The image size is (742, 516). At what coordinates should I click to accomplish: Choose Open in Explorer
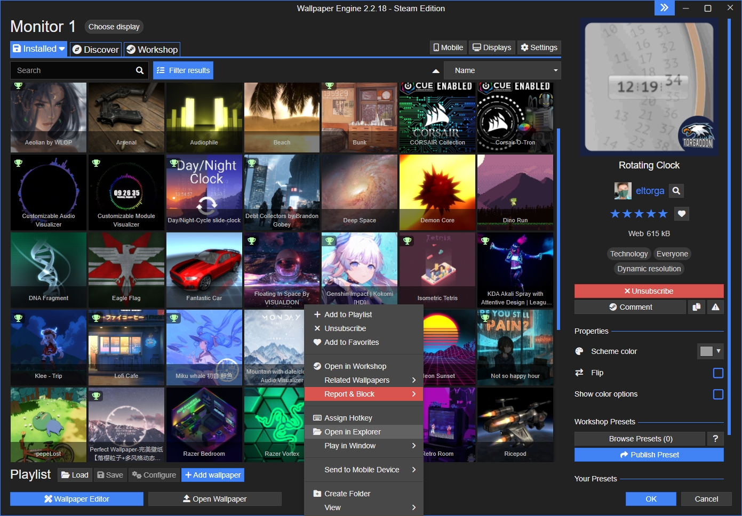tap(364, 432)
